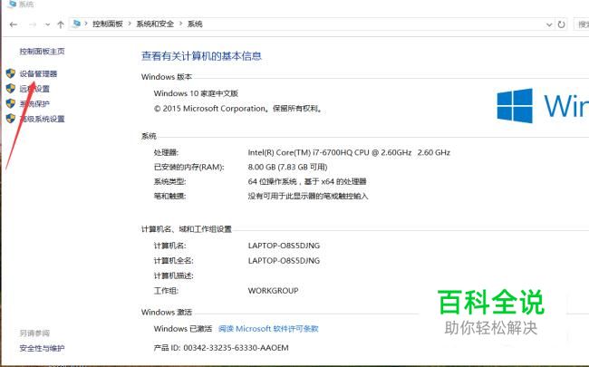Click the Forward navigation arrow
The image size is (589, 367).
coord(33,24)
